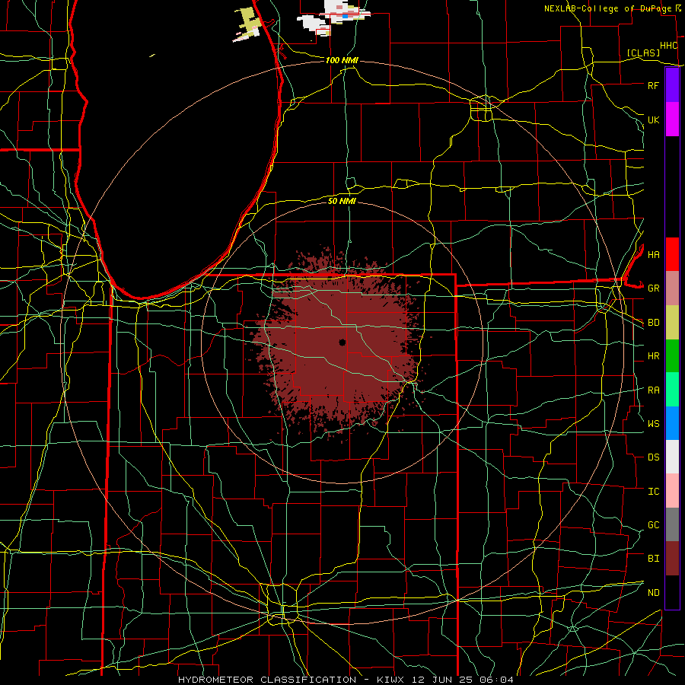Select the pink GR legend swatch
The image size is (685, 685).
point(672,288)
